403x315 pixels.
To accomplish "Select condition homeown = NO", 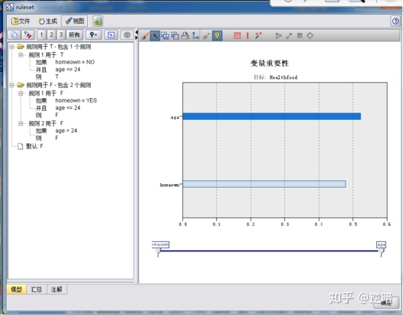I will coord(75,62).
